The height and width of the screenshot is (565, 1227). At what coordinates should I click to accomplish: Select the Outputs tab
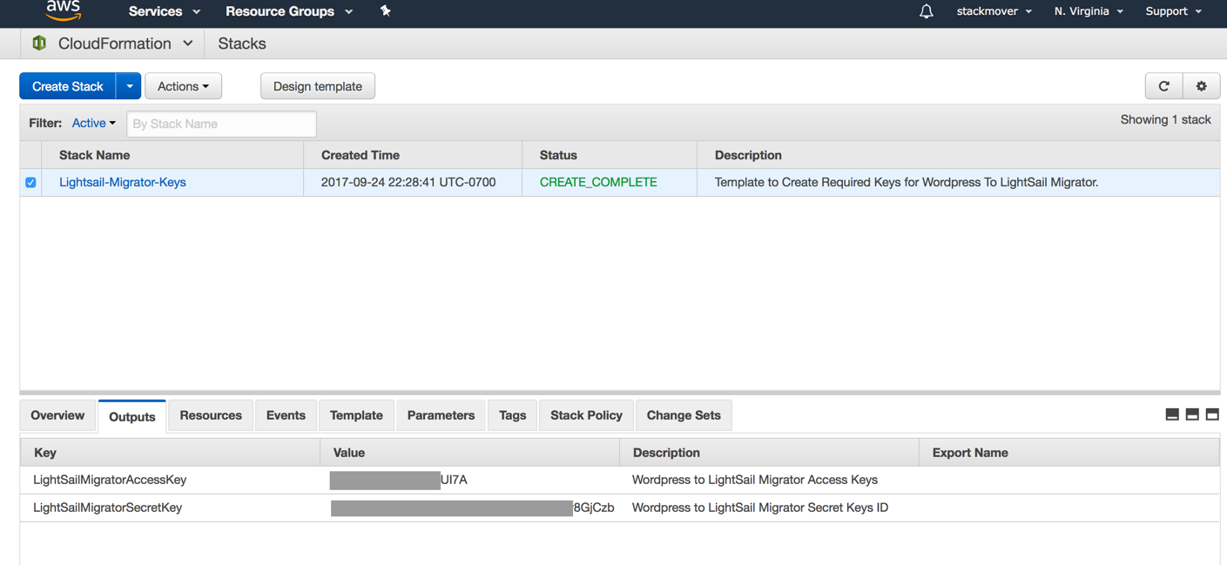pyautogui.click(x=132, y=416)
